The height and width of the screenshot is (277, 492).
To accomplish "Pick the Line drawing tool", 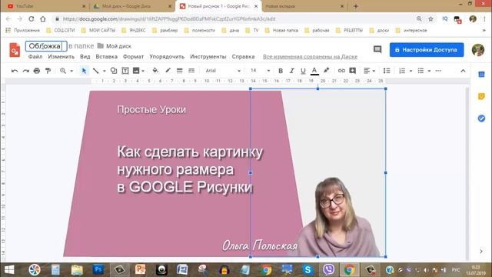I will tap(95, 71).
